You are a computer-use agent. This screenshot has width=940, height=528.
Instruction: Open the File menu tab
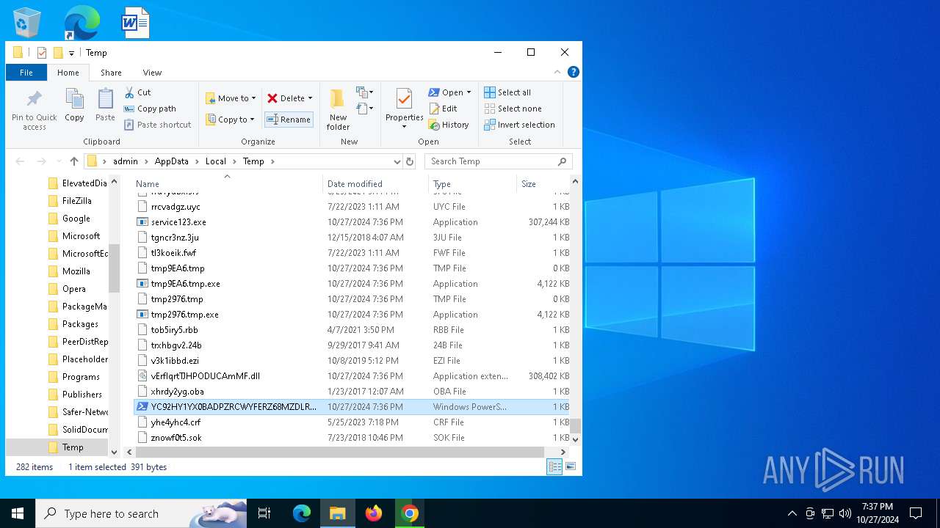click(26, 73)
